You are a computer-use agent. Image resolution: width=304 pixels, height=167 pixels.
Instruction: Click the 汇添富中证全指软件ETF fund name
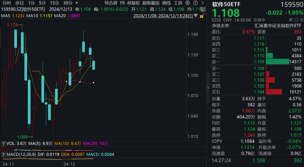click(278, 26)
